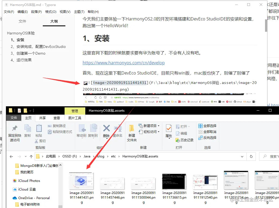Click the Explorer back navigation arrow
The height and width of the screenshot is (208, 279).
11,157
